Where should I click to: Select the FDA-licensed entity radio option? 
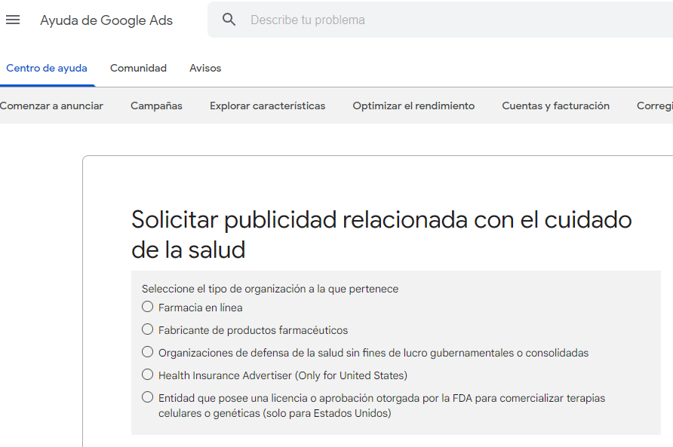[148, 397]
